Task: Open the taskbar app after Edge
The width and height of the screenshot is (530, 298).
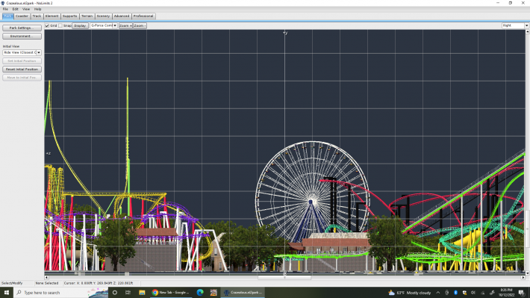Action: tap(213, 293)
